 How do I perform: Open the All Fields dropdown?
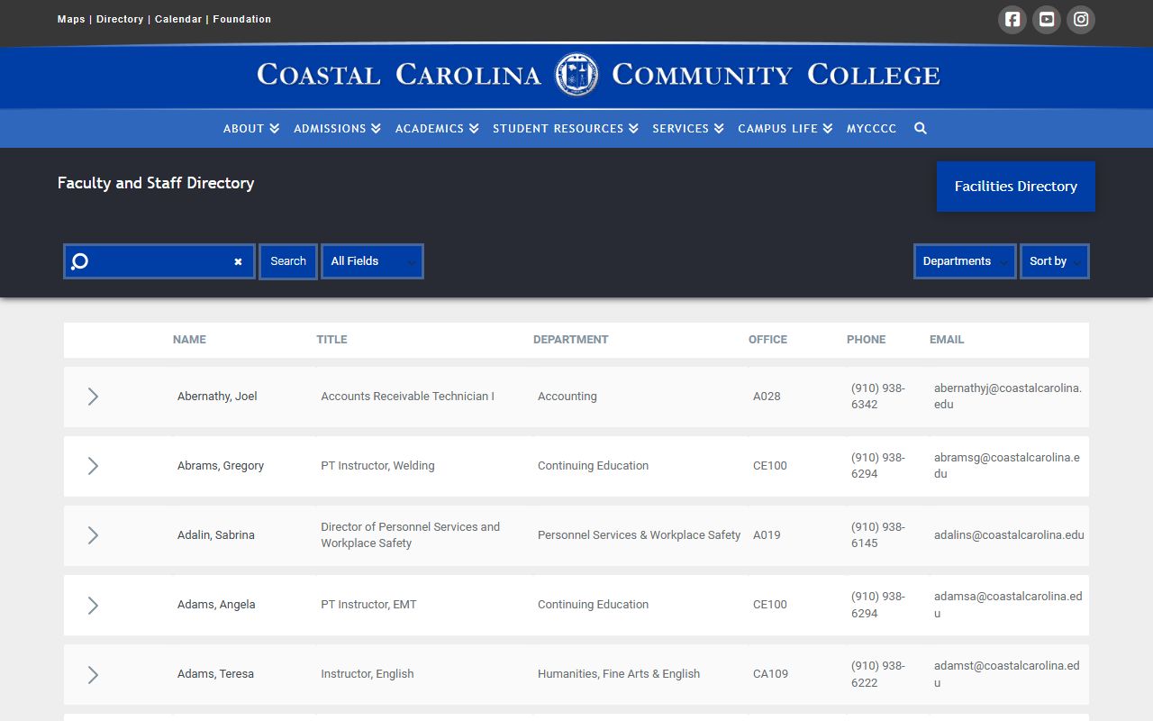tap(372, 261)
